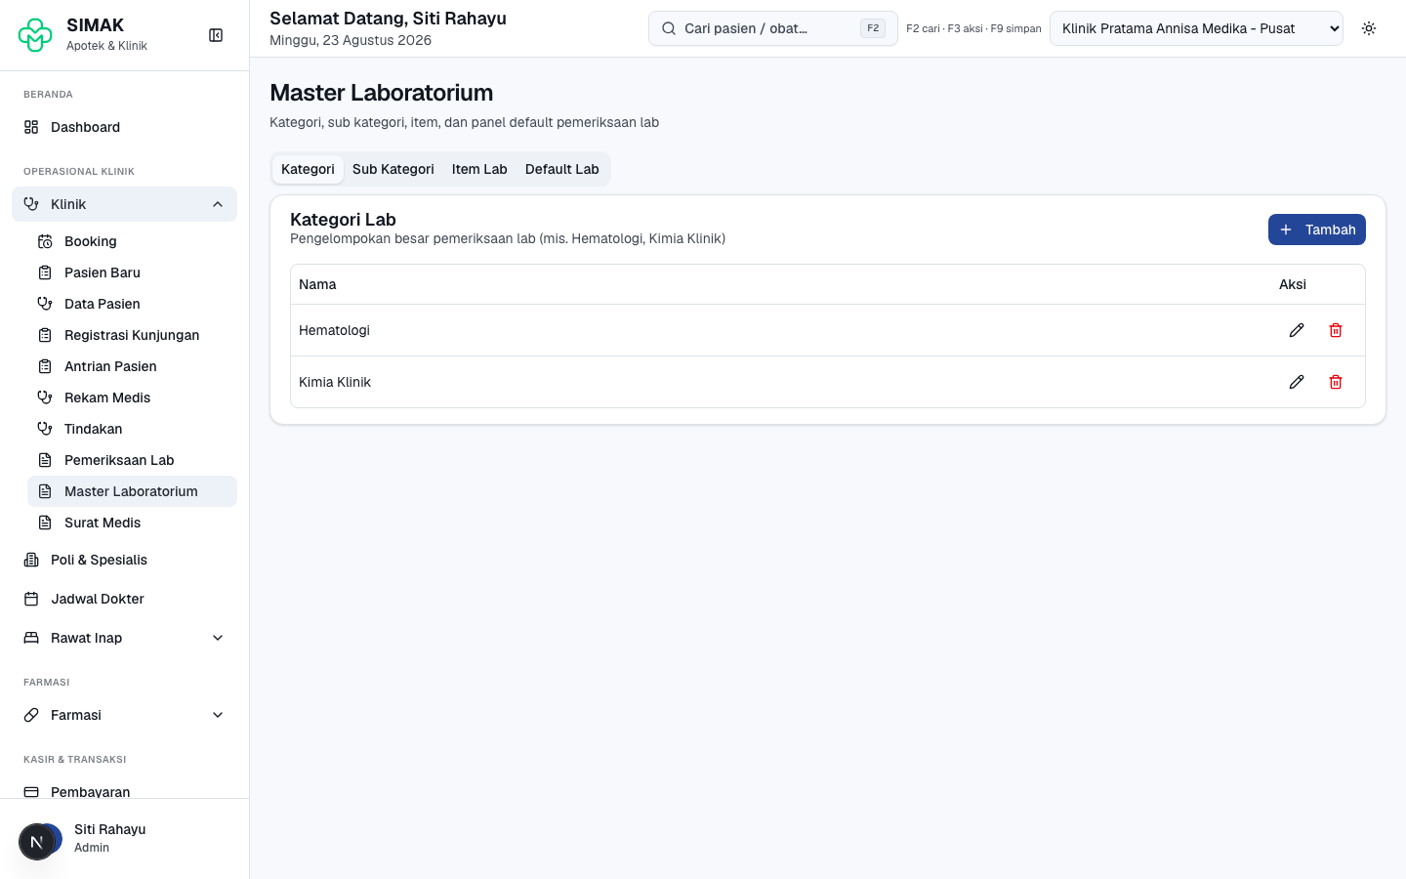Click the Surat Medis document icon
This screenshot has height=879, width=1406.
tap(45, 523)
